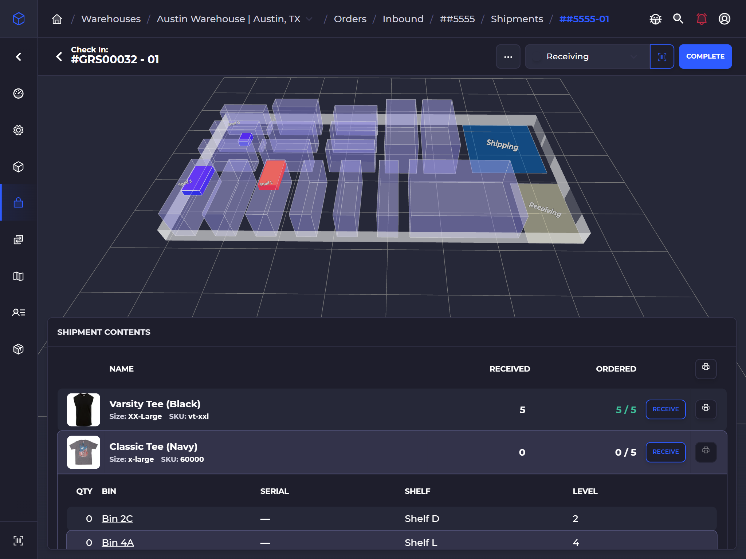Image resolution: width=746 pixels, height=559 pixels.
Task: Expand Austin Warehouse breadcrumb chevron
Action: pos(309,19)
